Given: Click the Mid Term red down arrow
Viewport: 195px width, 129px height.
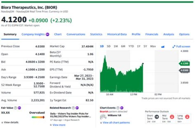Looking at the screenshot, I should coord(172,117).
